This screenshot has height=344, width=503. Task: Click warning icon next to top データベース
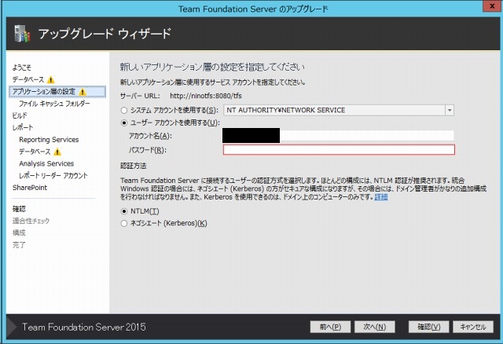point(50,79)
